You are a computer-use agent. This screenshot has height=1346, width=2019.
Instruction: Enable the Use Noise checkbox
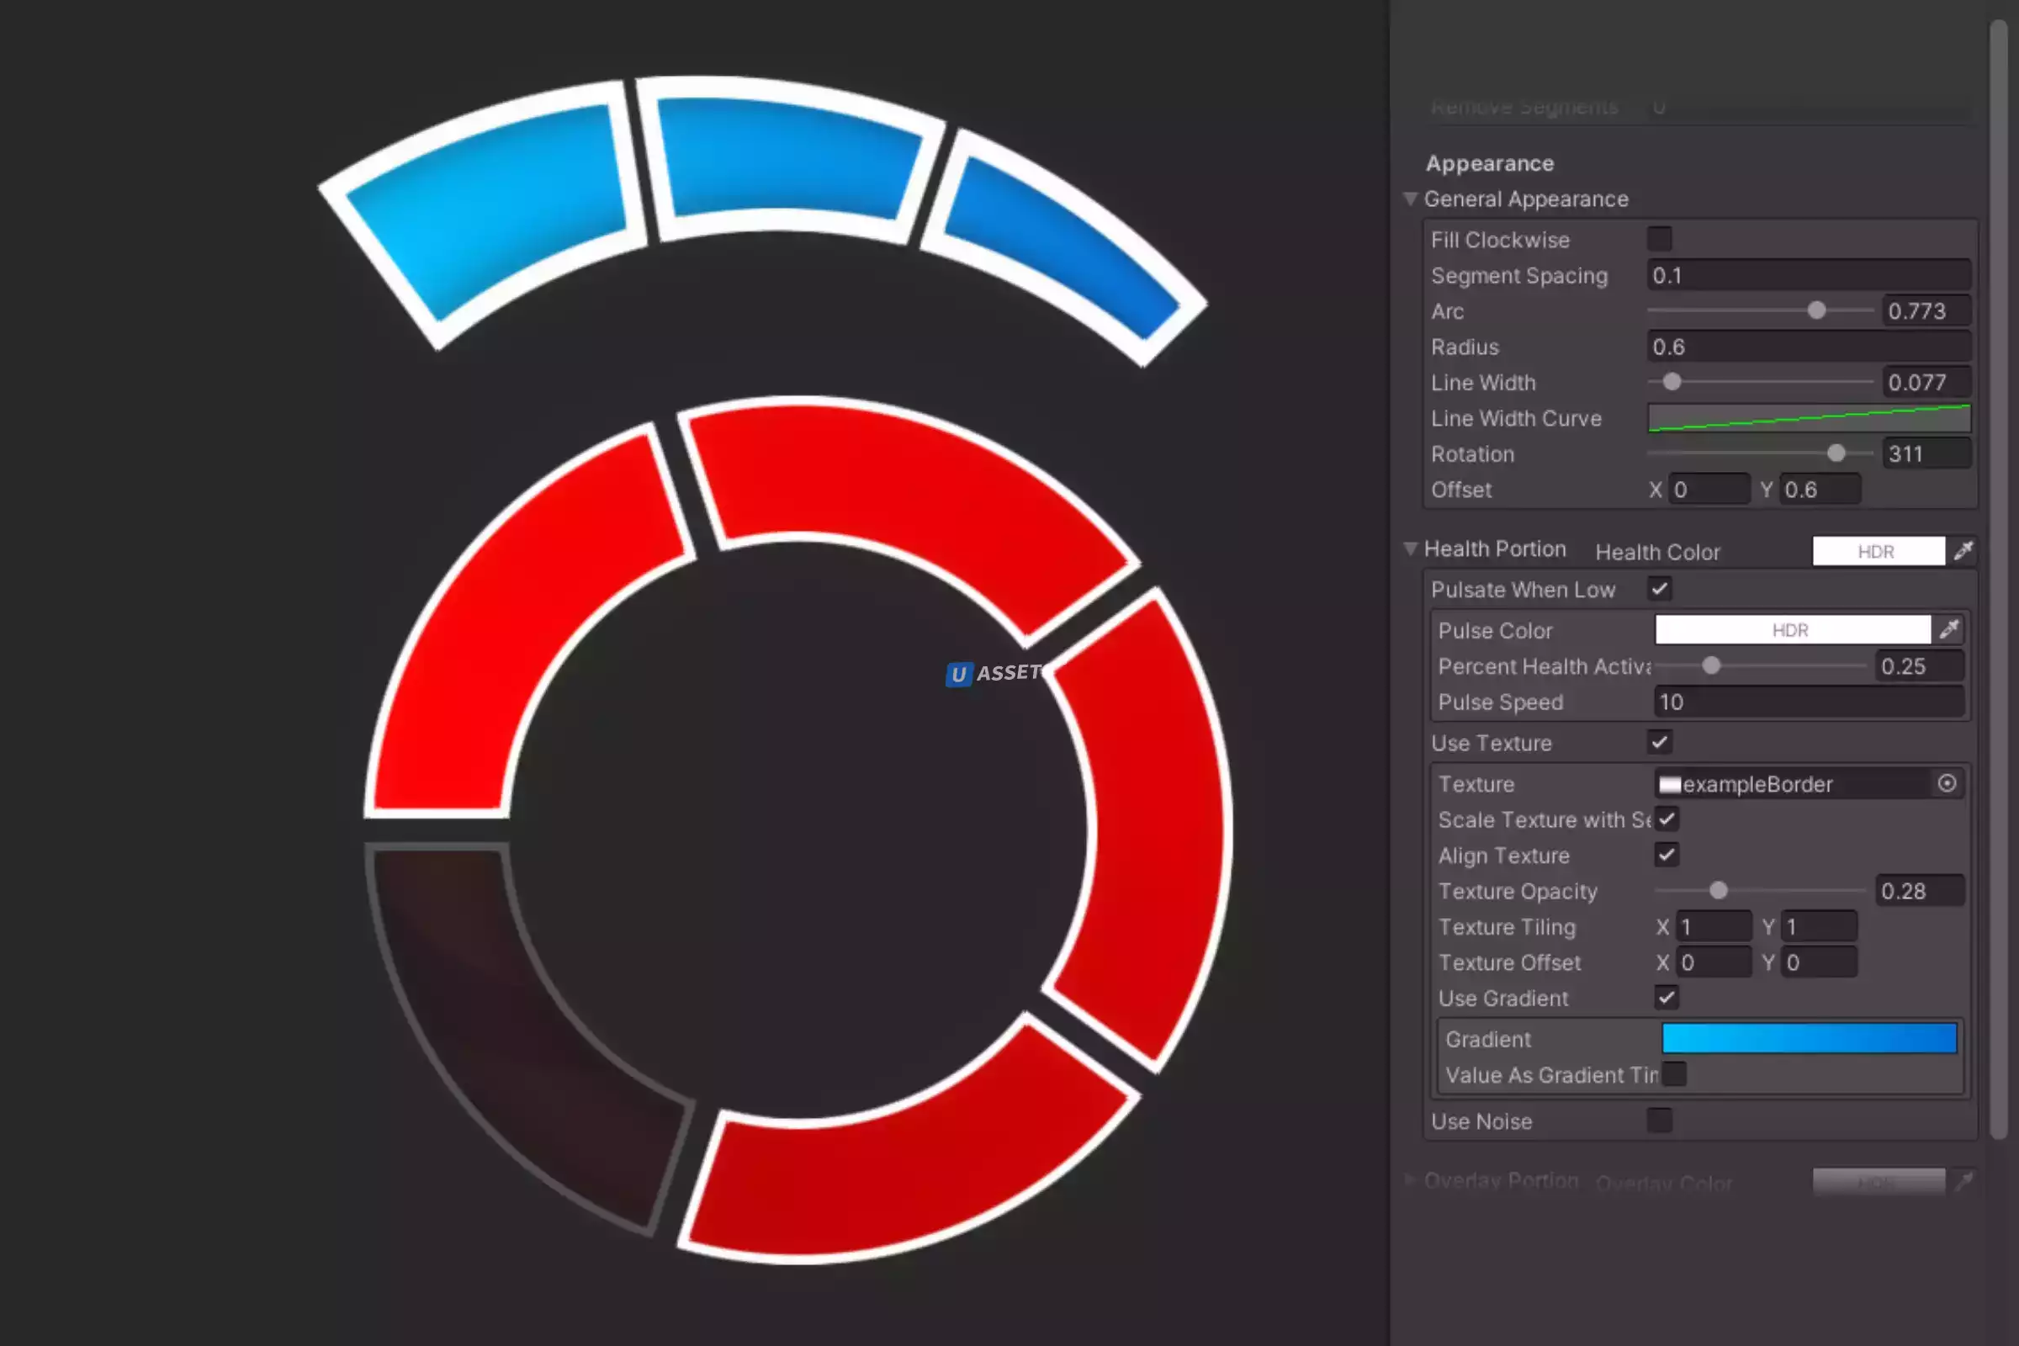(x=1659, y=1121)
